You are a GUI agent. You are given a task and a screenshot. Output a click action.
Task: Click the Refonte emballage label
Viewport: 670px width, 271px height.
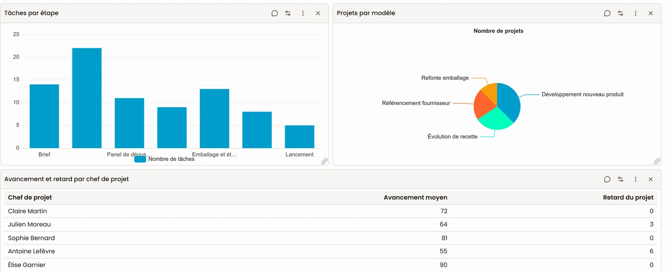(445, 78)
